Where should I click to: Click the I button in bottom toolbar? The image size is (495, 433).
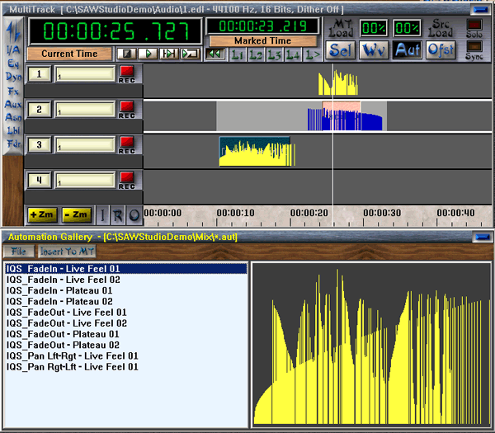coord(102,215)
